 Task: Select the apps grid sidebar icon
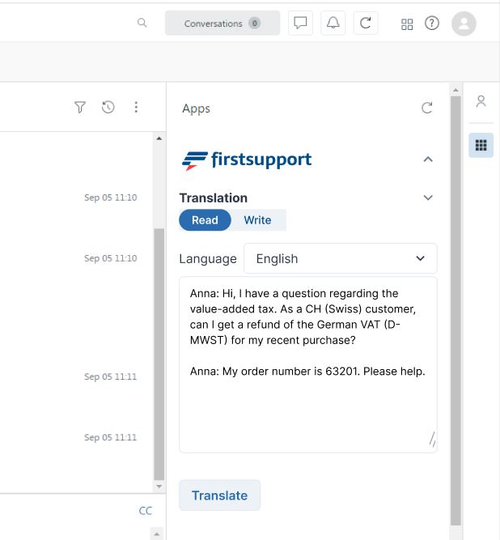481,145
